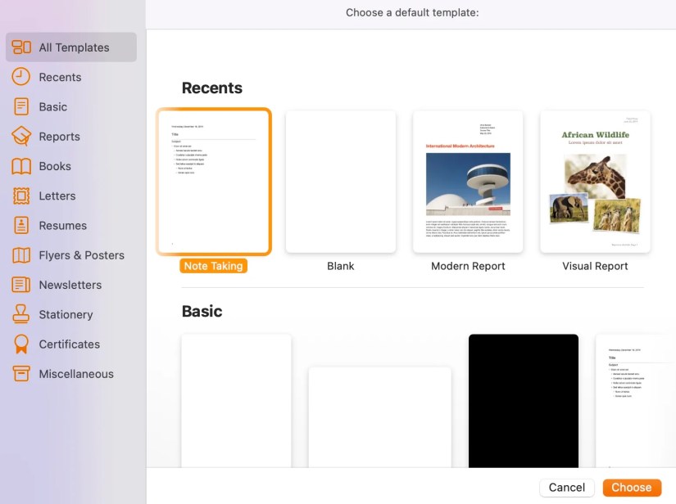Select the Note Taking template thumbnail in Recents
The width and height of the screenshot is (676, 504).
click(x=214, y=182)
